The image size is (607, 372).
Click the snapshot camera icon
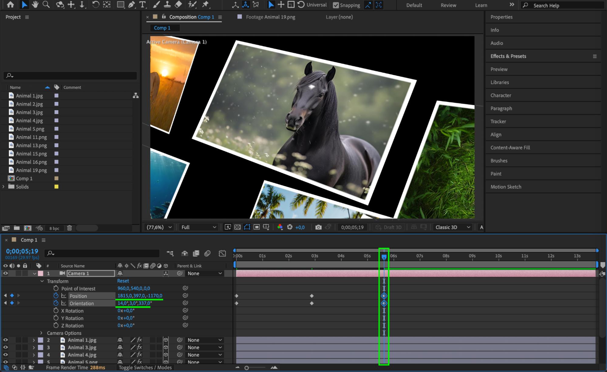pos(318,227)
